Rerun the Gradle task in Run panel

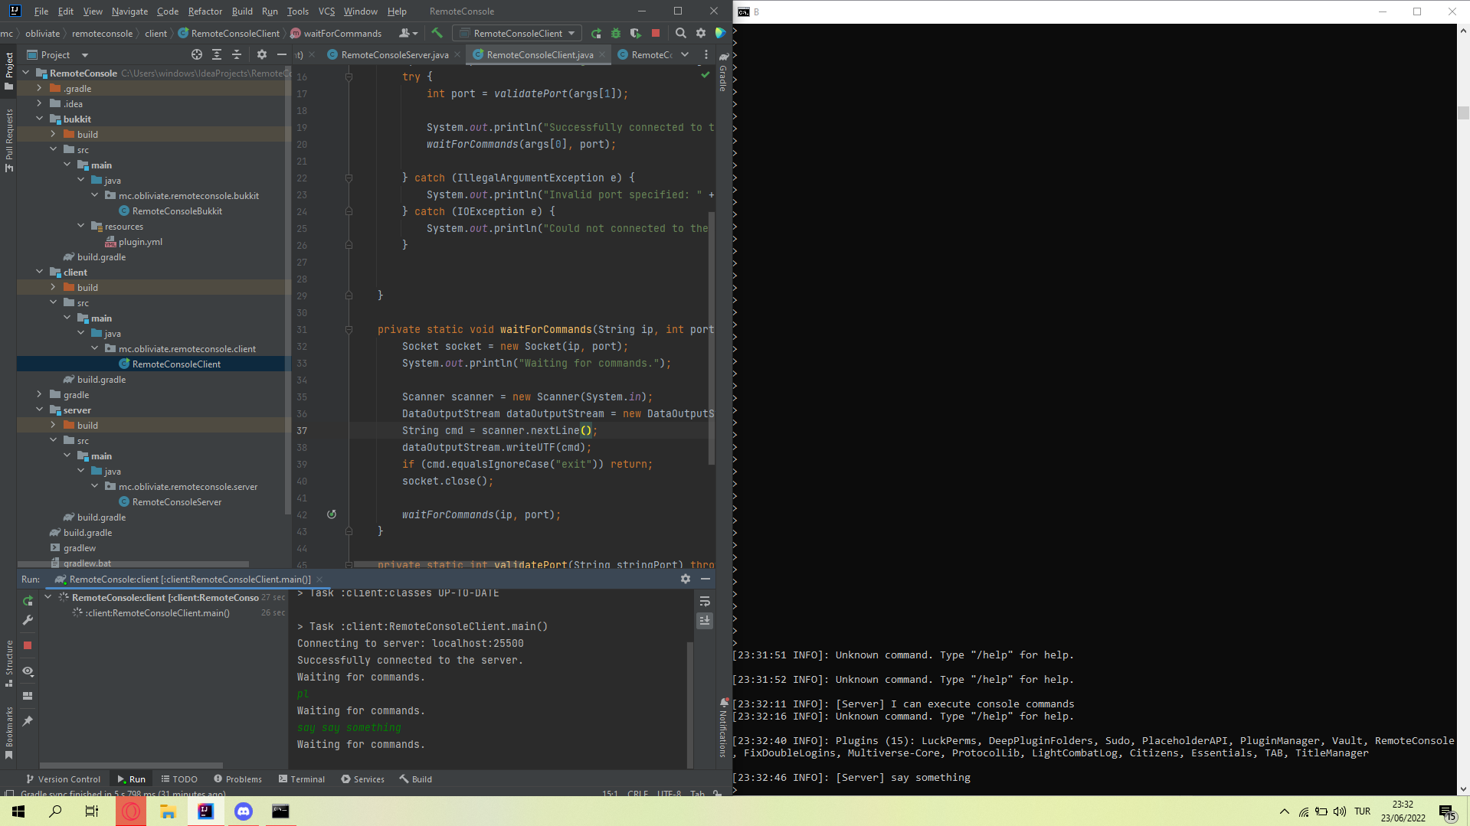pos(28,601)
